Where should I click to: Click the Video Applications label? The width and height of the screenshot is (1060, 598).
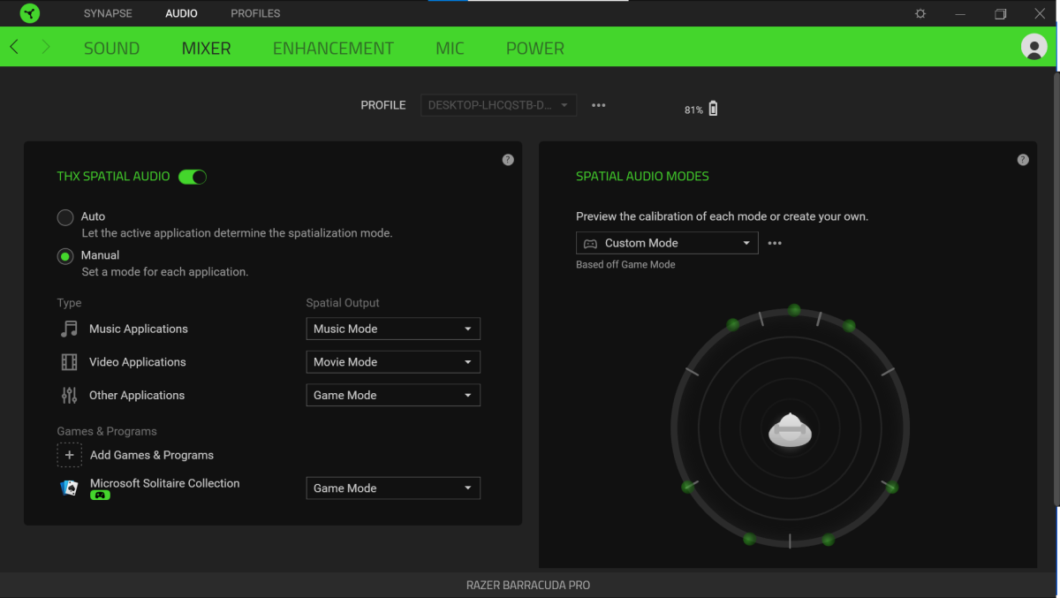138,362
